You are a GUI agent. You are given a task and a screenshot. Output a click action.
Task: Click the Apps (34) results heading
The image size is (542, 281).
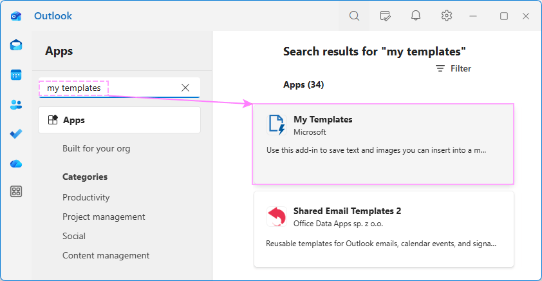click(303, 85)
